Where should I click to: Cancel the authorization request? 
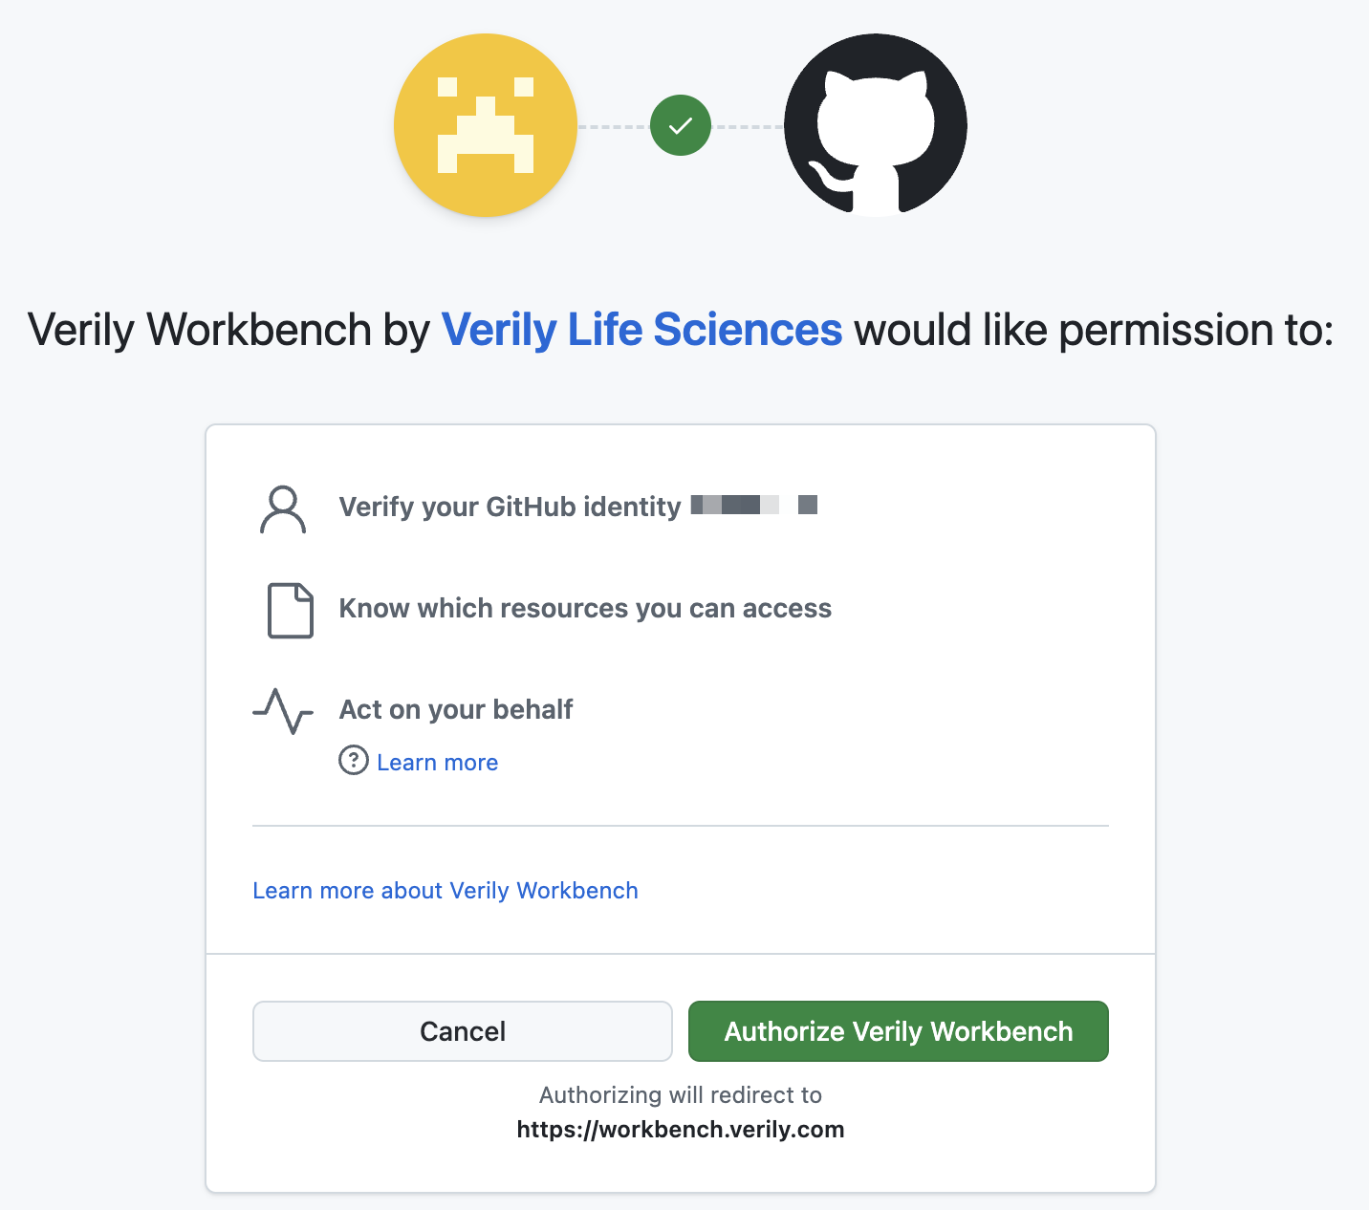(462, 1031)
